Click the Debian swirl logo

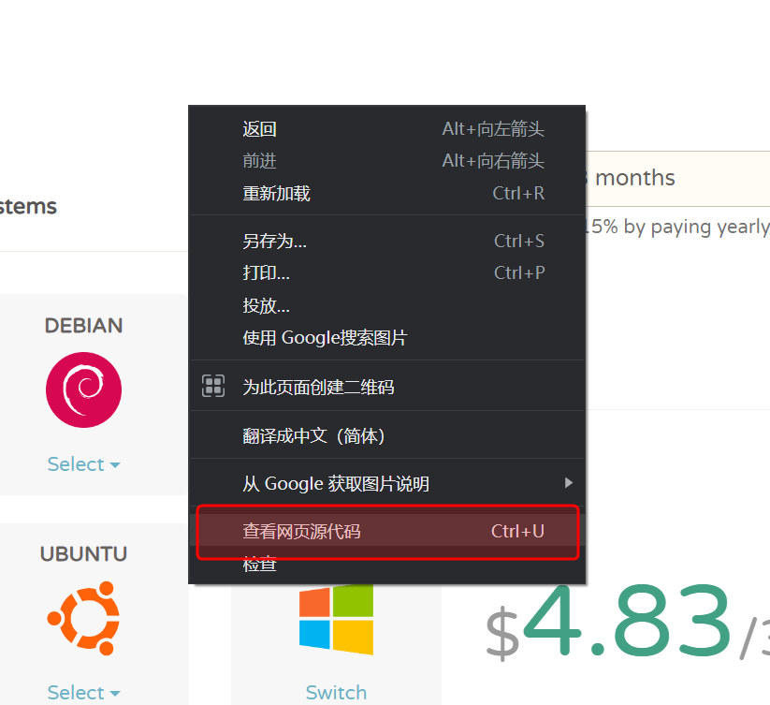[x=83, y=389]
